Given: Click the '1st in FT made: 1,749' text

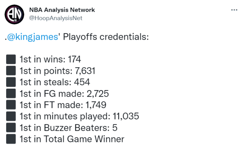Looking at the screenshot, I should (x=63, y=105).
